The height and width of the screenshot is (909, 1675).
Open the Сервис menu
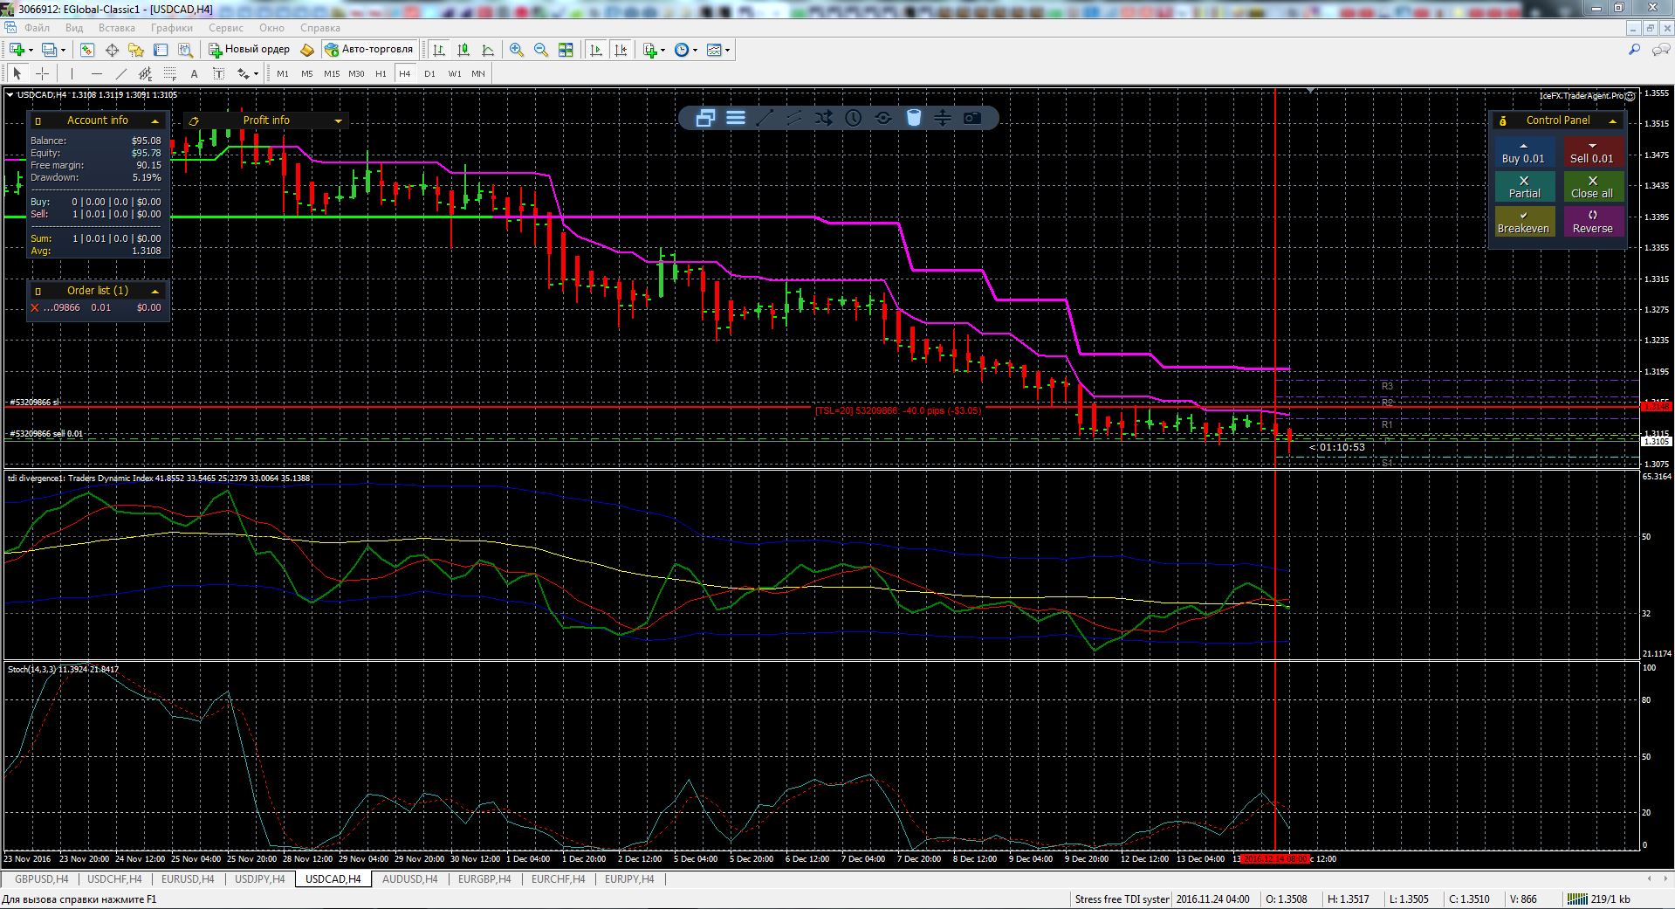point(226,28)
